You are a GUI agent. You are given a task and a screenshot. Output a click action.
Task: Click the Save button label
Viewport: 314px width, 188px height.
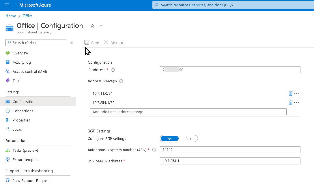point(95,43)
